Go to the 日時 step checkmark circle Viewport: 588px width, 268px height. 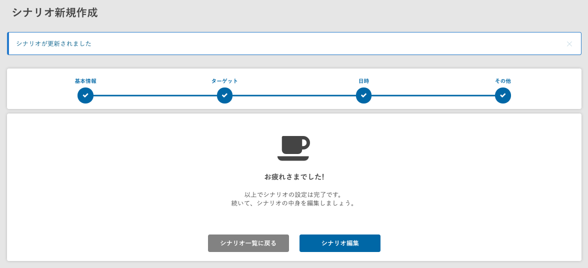(363, 95)
